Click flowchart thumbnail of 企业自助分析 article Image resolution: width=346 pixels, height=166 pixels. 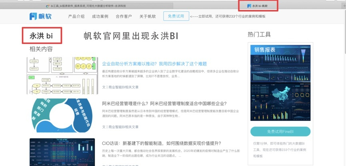click(x=62, y=76)
